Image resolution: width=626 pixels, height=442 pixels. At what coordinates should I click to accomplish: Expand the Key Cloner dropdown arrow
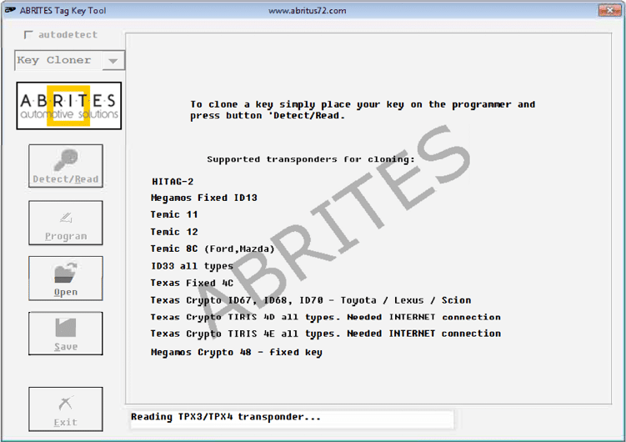coord(113,61)
